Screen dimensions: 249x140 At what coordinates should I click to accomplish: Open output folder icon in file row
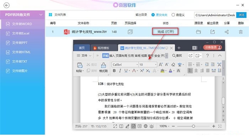click(212, 32)
